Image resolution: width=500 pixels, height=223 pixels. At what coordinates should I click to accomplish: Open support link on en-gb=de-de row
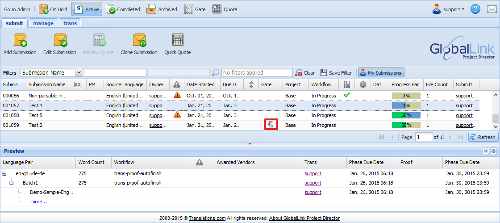pyautogui.click(x=313, y=174)
